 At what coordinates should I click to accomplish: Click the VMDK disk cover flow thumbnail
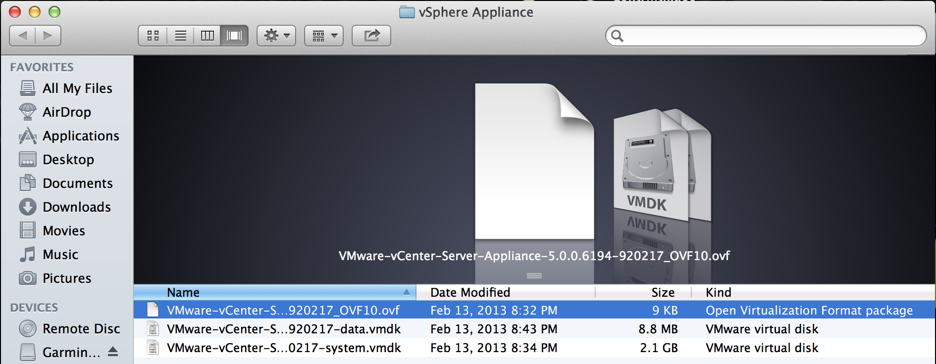point(650,165)
